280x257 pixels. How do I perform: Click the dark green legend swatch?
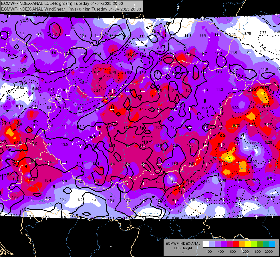260,244
